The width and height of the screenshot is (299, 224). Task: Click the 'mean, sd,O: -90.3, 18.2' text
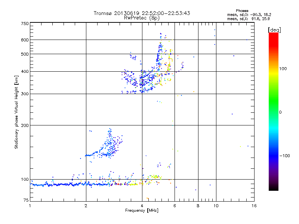point(249,15)
